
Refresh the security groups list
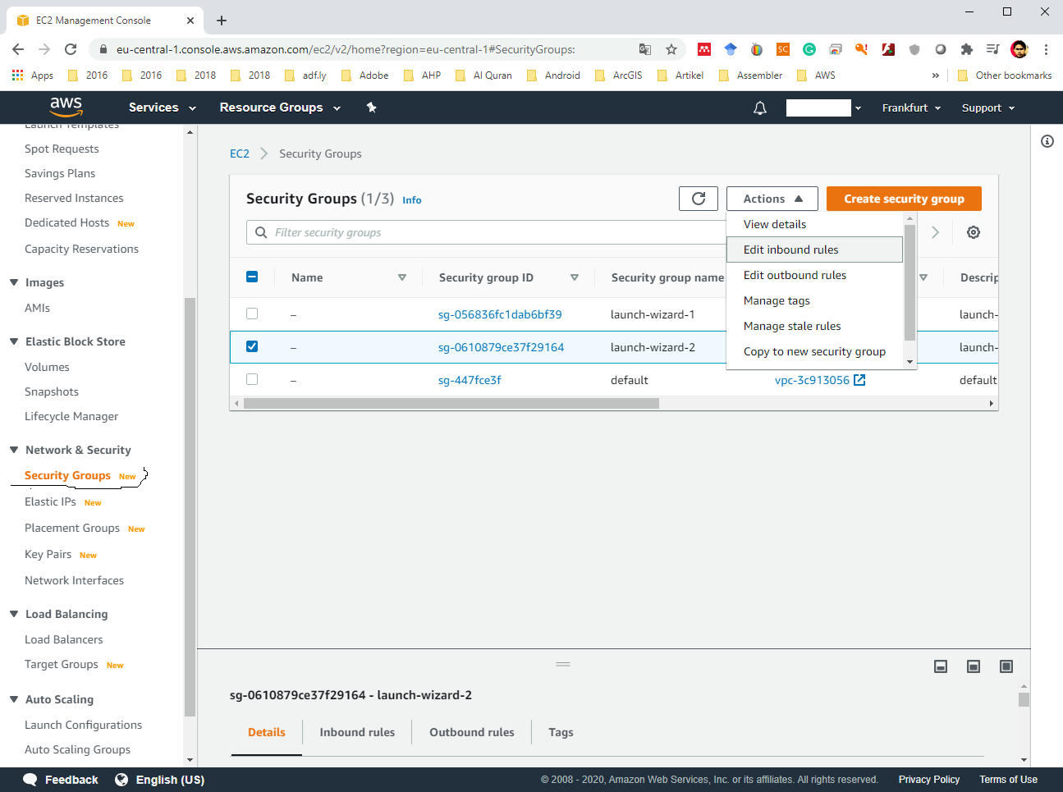point(699,199)
